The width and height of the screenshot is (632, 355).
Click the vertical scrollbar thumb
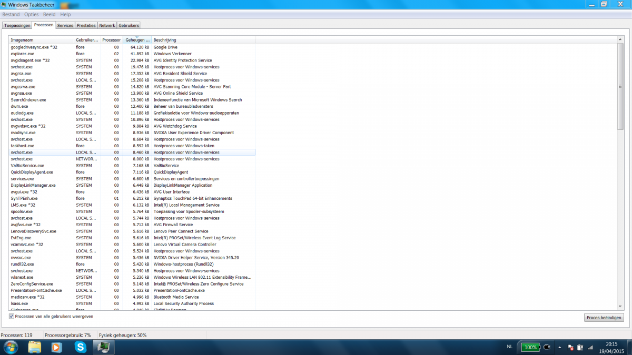[620, 86]
